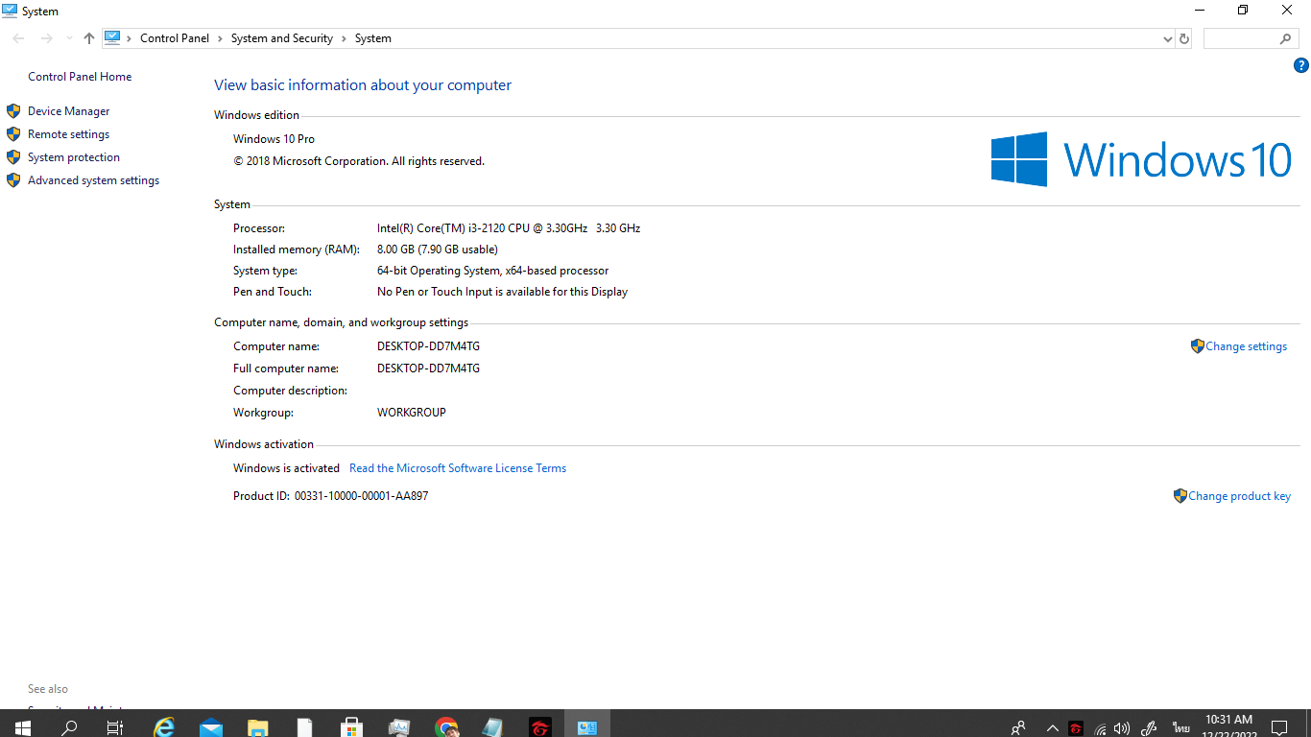This screenshot has width=1311, height=737.
Task: Click Change settings for computer name
Action: (x=1246, y=346)
